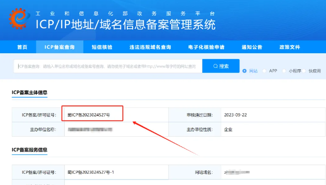Click the blurred 主办单位名称 value
This screenshot has width=326, height=185.
90,129
